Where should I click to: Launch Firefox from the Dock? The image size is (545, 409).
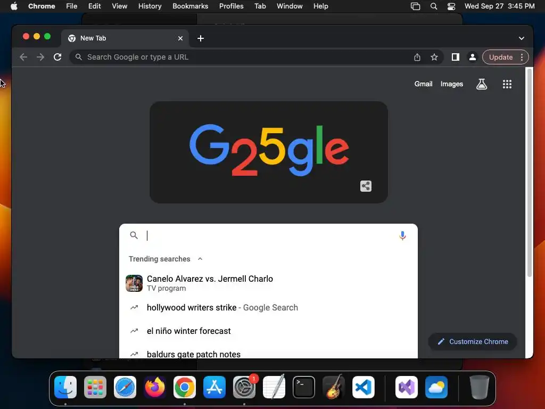click(155, 387)
